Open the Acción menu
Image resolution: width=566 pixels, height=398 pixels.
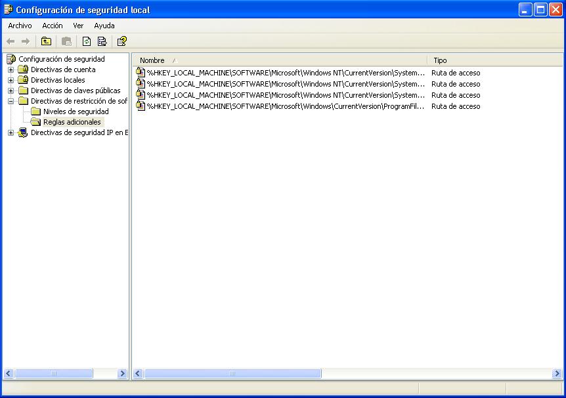pyautogui.click(x=53, y=26)
